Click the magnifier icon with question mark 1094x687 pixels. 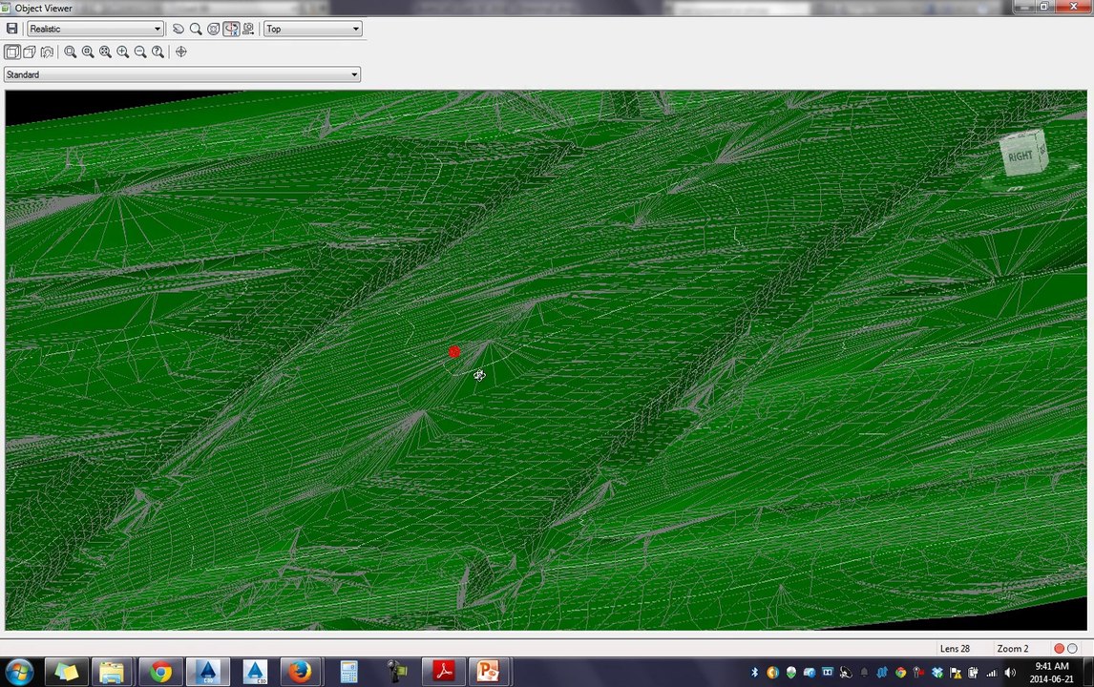tap(158, 52)
